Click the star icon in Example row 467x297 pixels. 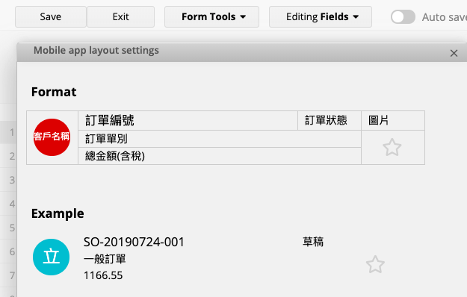[375, 264]
